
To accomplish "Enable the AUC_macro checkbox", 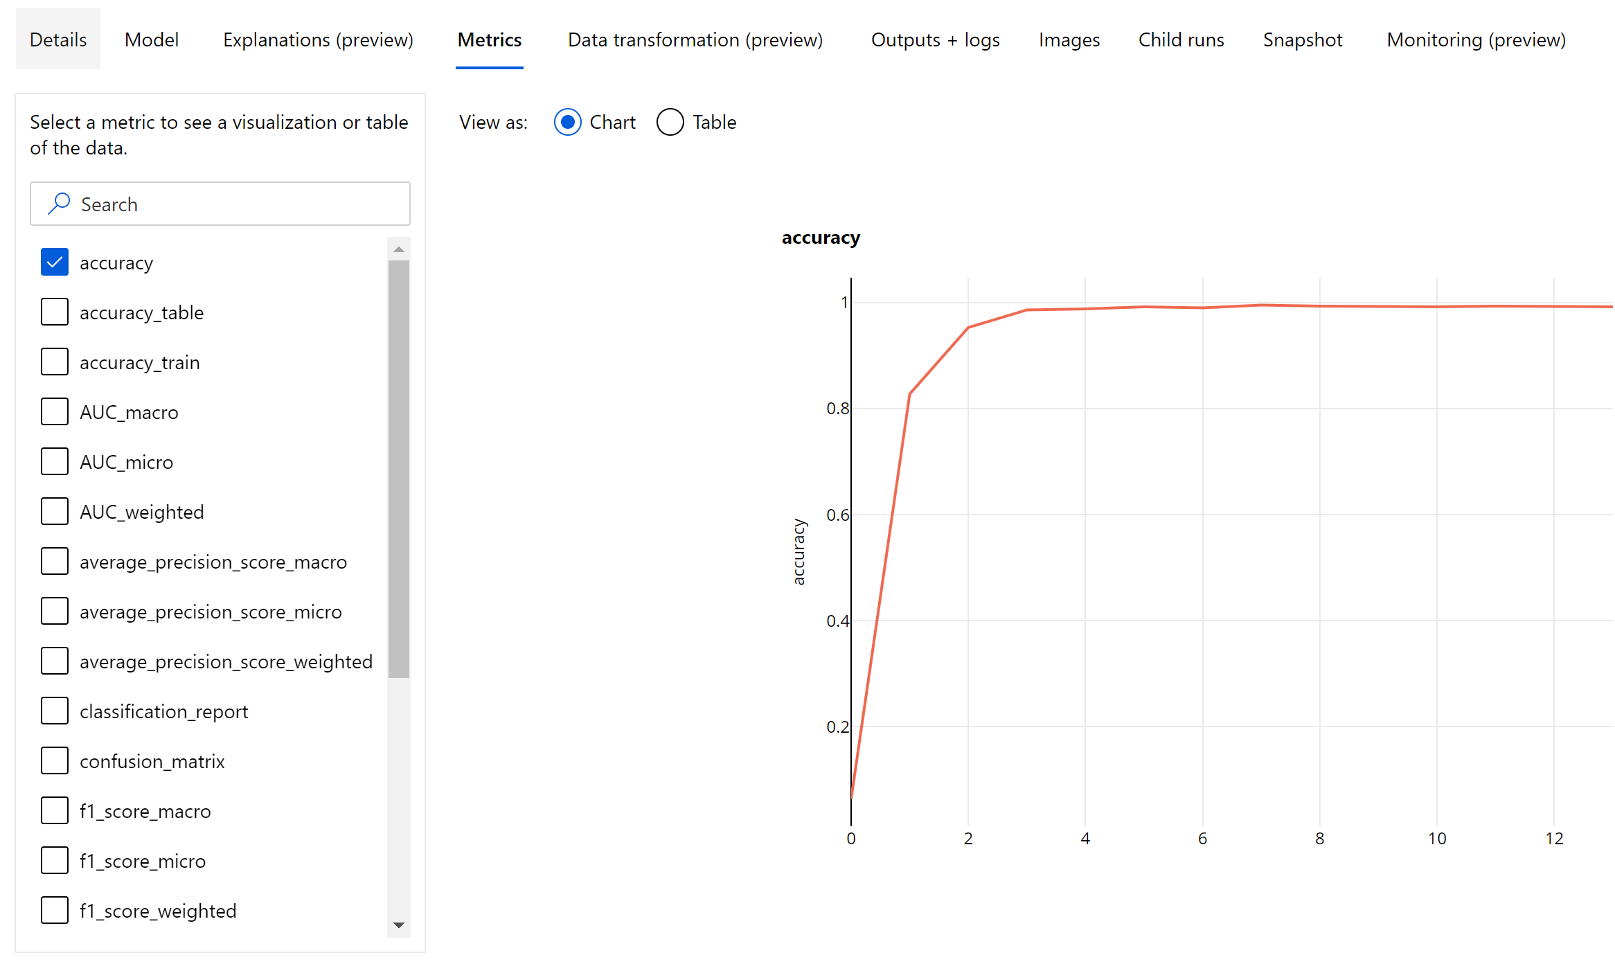I will click(x=53, y=410).
